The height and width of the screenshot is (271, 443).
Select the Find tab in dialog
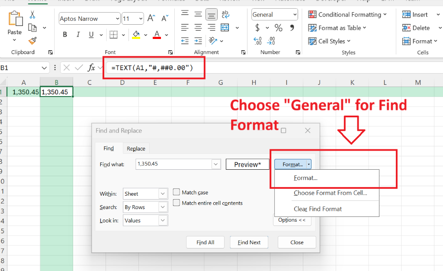pos(109,148)
